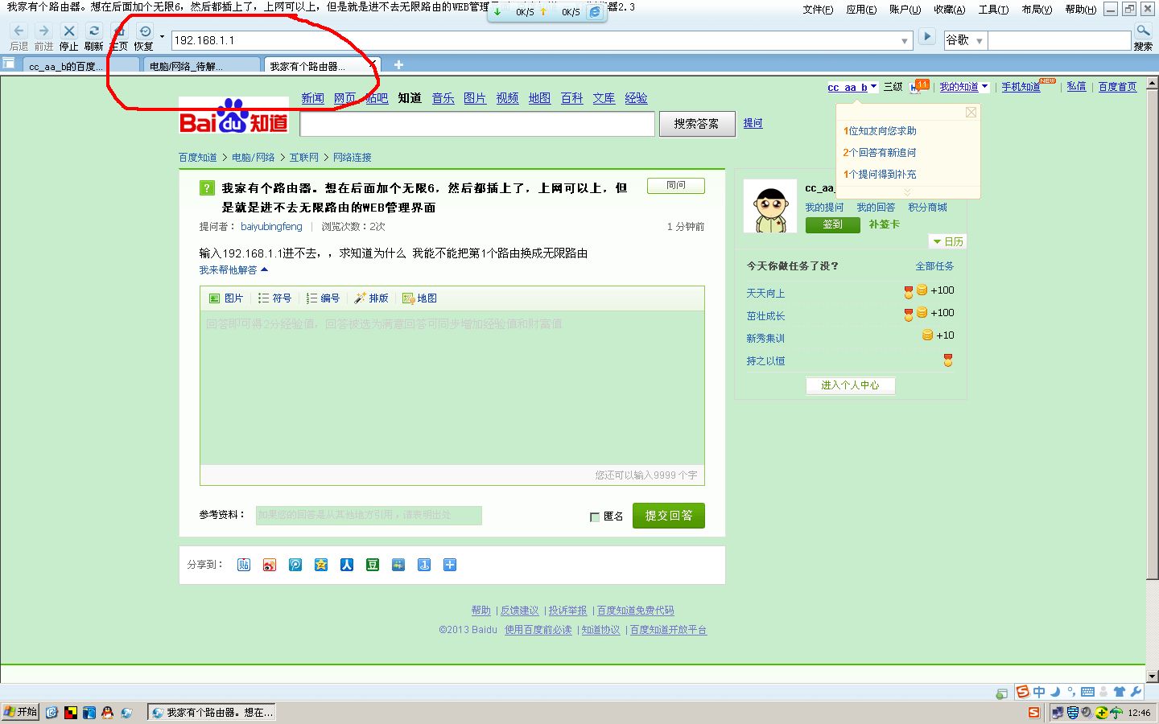Expand the address bar history dropdown
Viewport: 1159px width, 724px height.
(905, 40)
